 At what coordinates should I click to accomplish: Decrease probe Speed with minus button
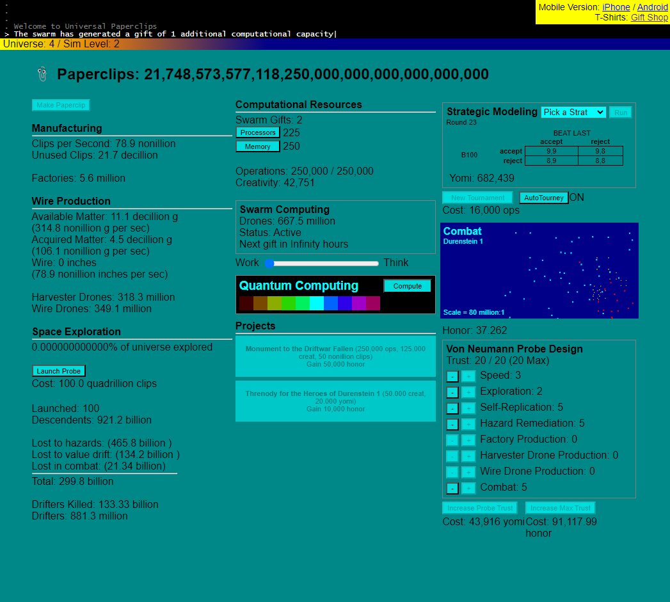452,376
